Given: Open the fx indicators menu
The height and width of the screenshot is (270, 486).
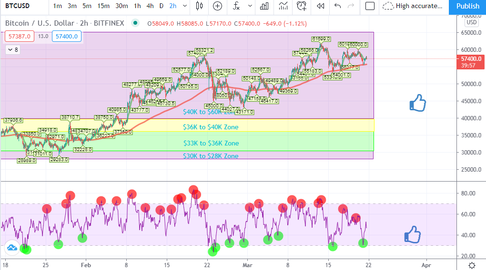Looking at the screenshot, I should (x=236, y=6).
